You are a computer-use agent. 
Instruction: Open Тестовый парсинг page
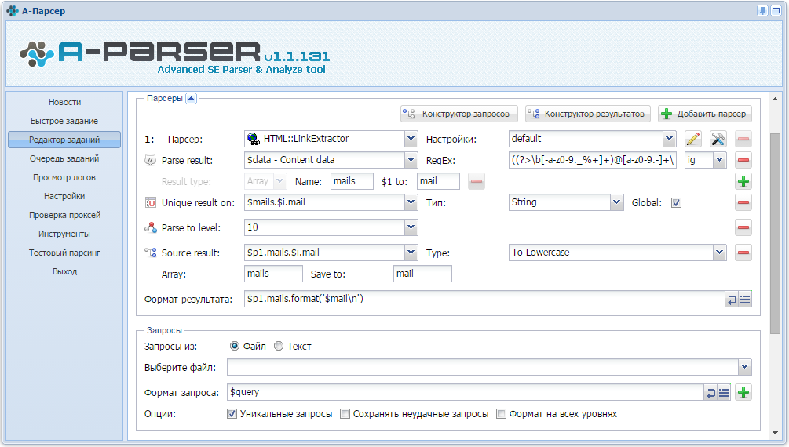[x=64, y=253]
